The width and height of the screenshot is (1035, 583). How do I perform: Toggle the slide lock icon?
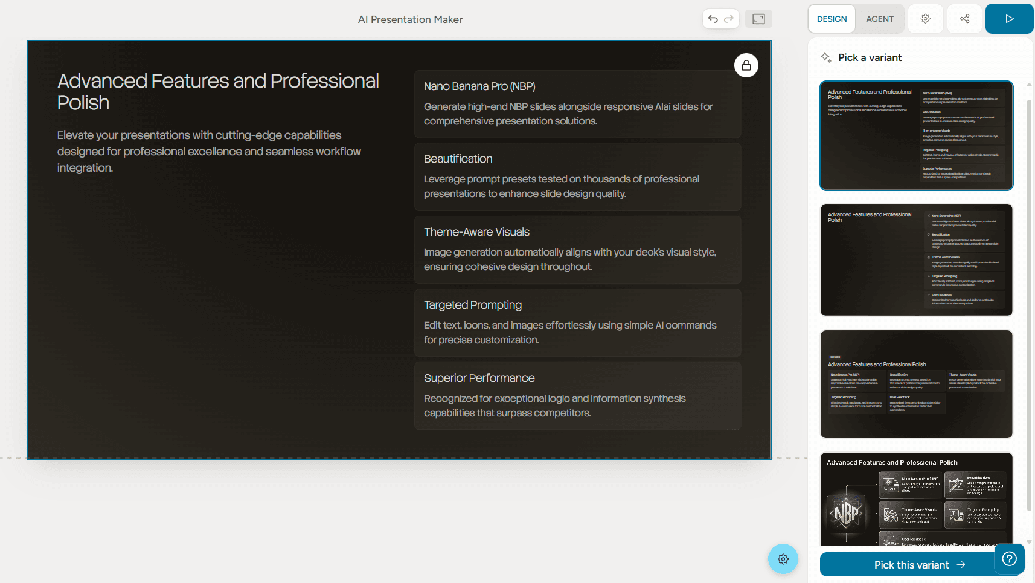pyautogui.click(x=746, y=65)
